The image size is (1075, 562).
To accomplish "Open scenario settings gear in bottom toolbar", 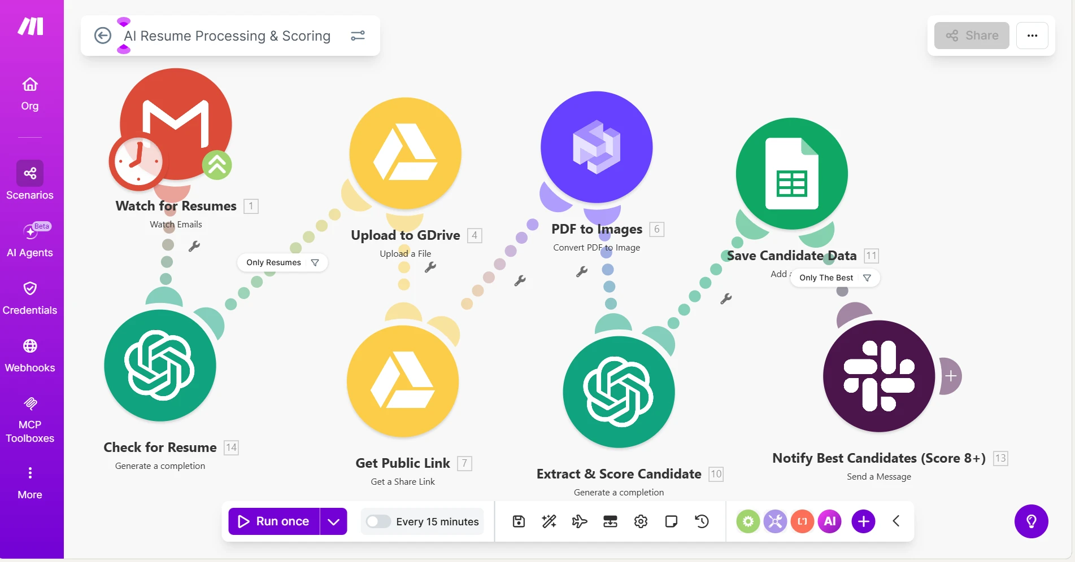I will [x=641, y=521].
